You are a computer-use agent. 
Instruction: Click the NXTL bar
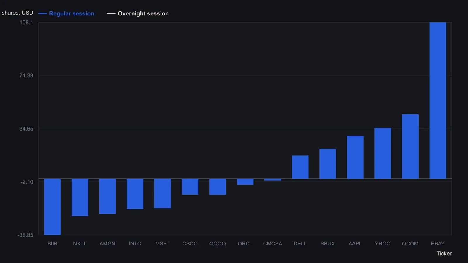[80, 197]
